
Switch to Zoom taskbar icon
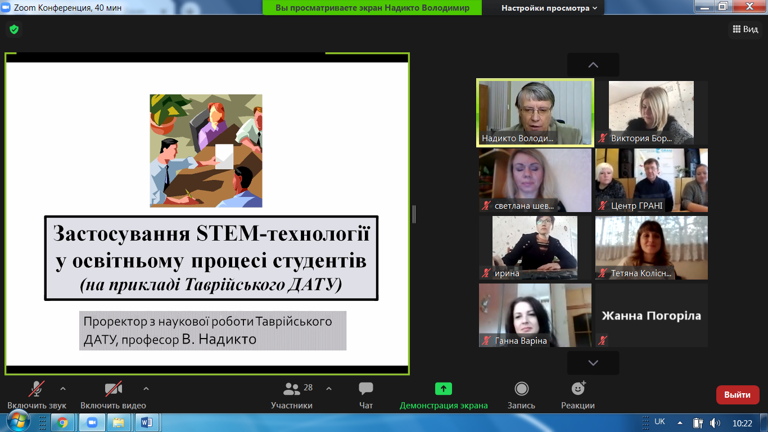pos(91,422)
